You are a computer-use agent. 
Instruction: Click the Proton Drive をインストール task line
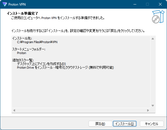65,68
